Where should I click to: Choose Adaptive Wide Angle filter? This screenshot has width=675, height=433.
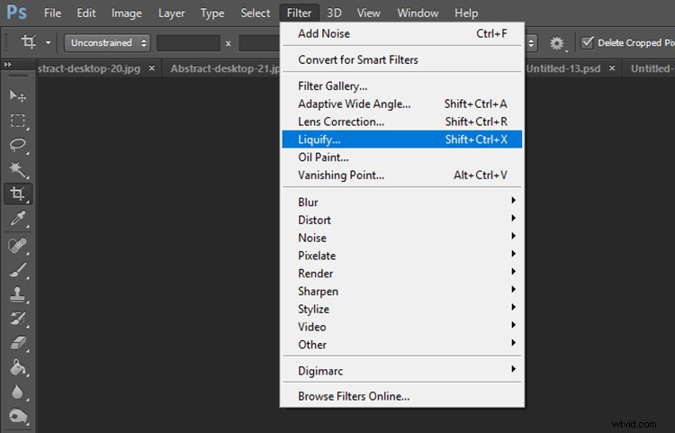[x=402, y=104]
